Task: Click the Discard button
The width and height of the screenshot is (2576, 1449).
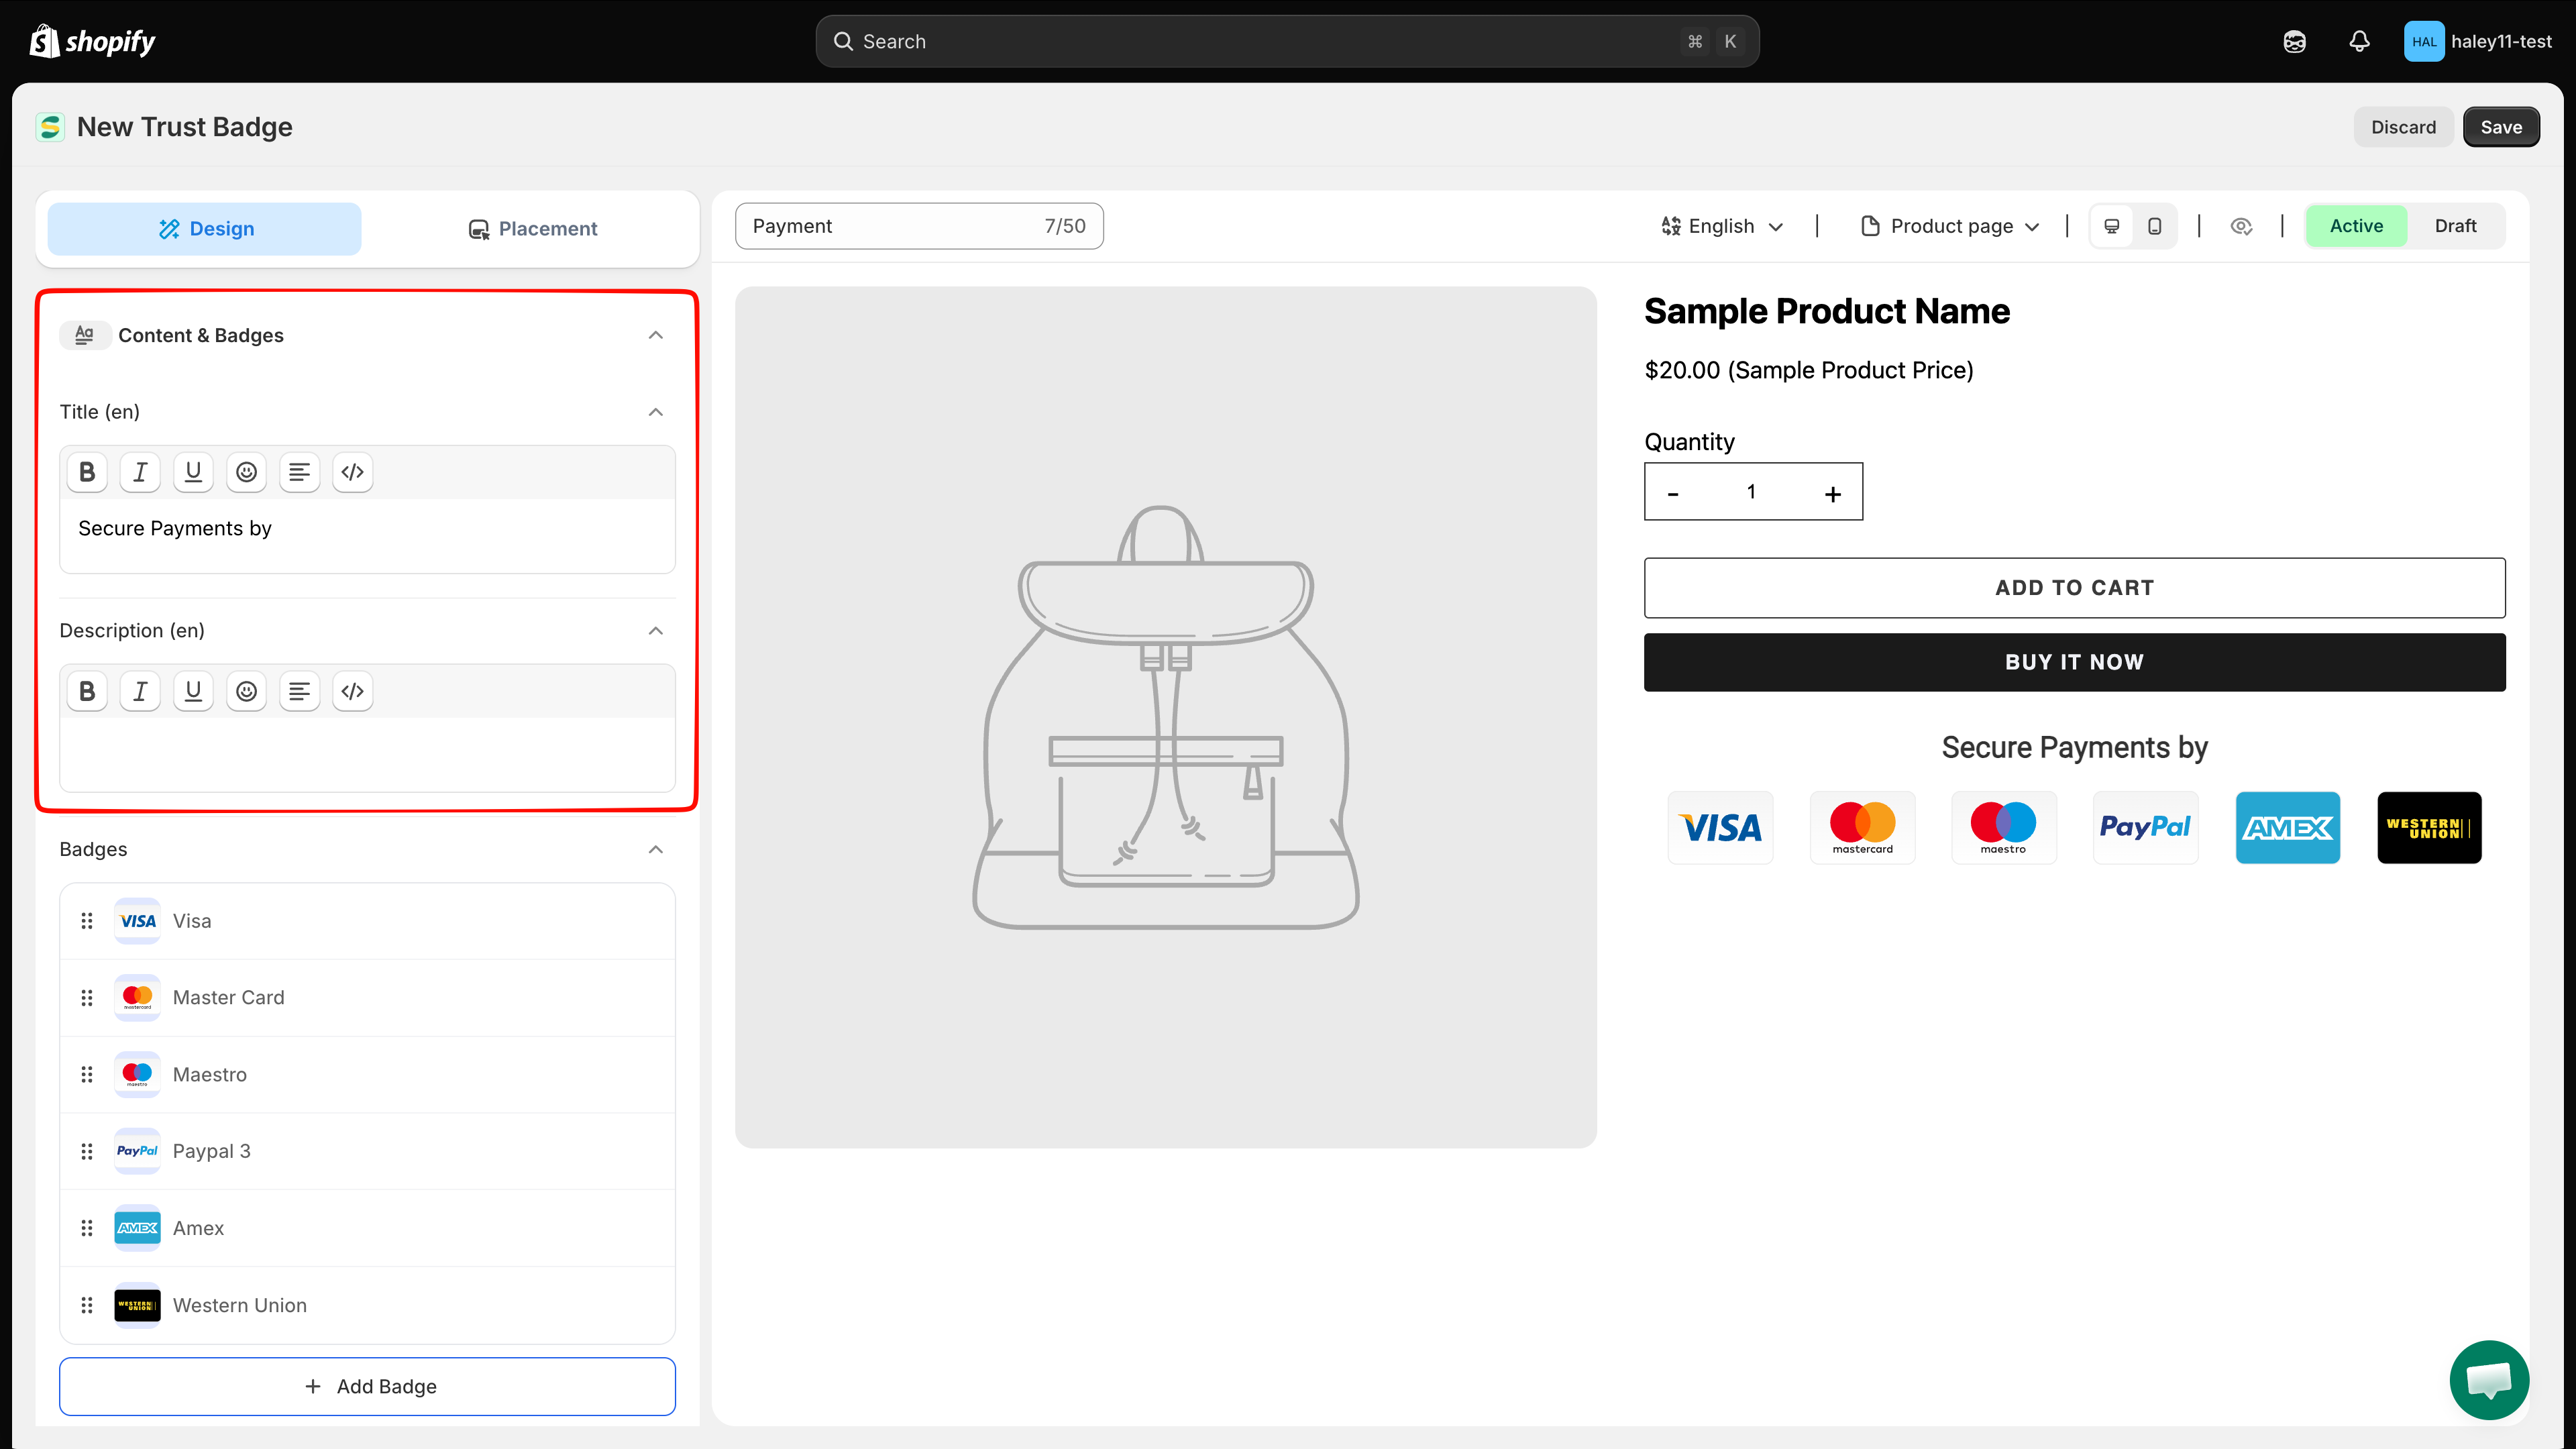Action: click(x=2403, y=127)
